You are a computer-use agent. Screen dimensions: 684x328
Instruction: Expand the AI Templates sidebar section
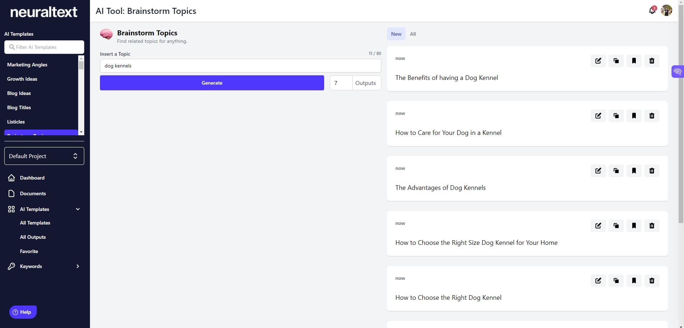pos(77,209)
